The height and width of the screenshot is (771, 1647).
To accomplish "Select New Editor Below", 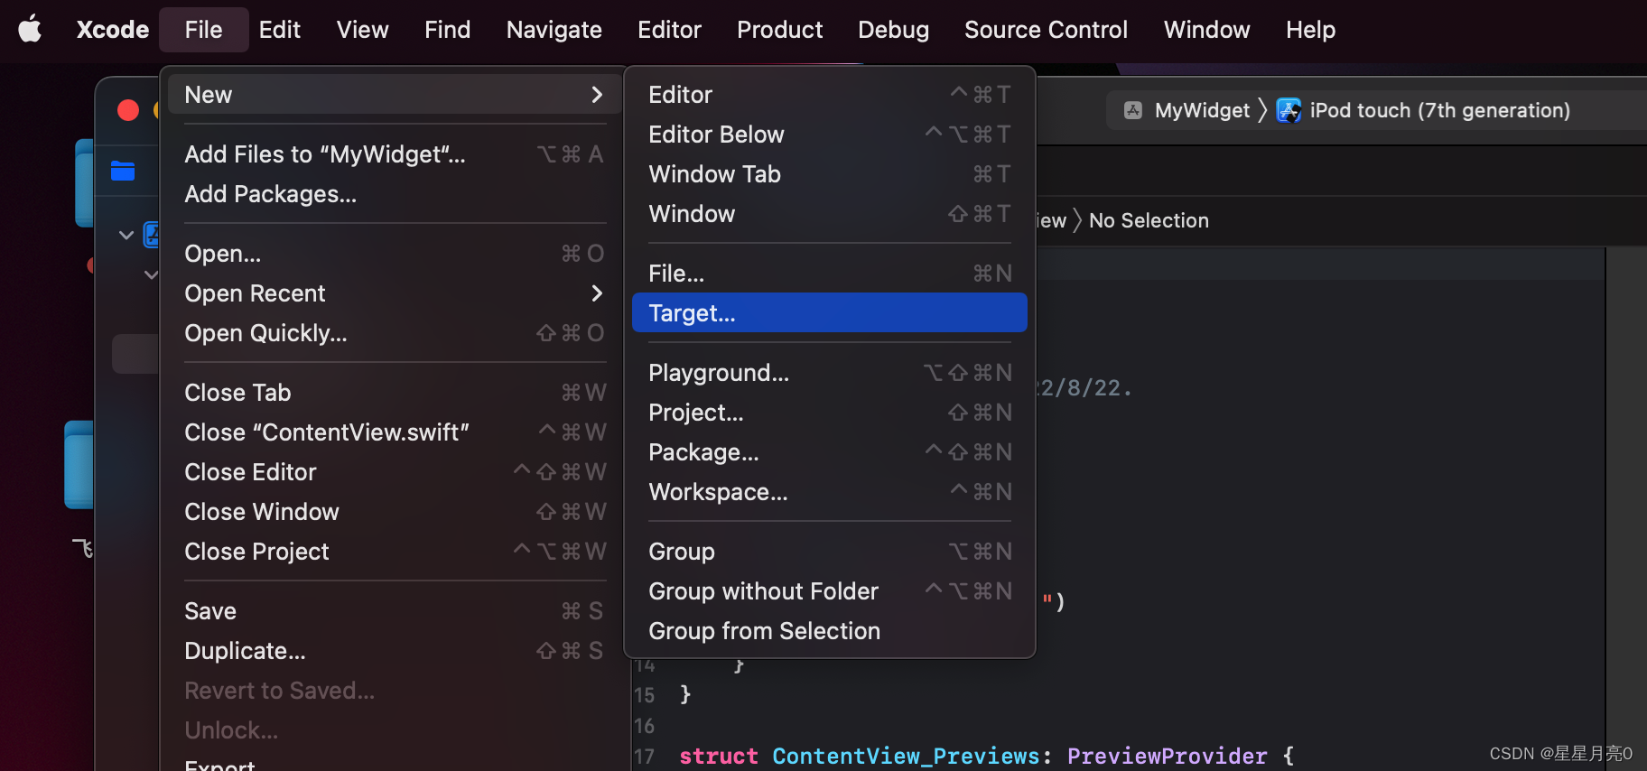I will [830, 135].
